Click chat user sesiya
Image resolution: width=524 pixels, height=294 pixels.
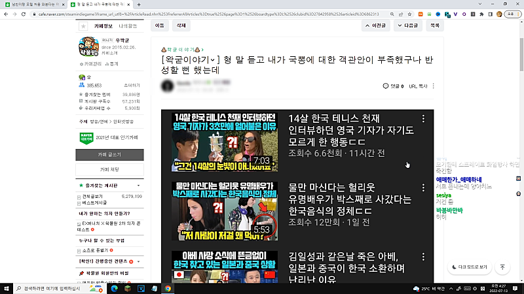point(444,195)
